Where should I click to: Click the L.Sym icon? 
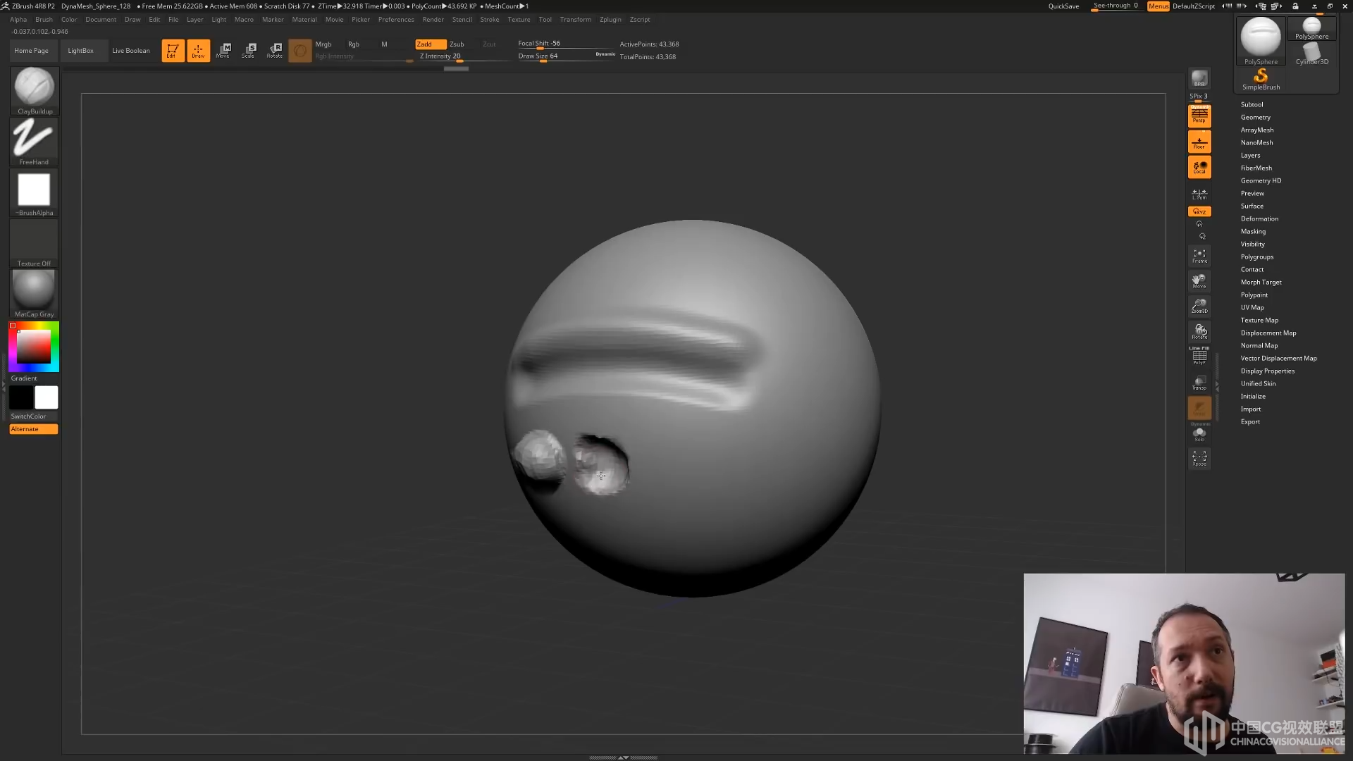[x=1199, y=194]
